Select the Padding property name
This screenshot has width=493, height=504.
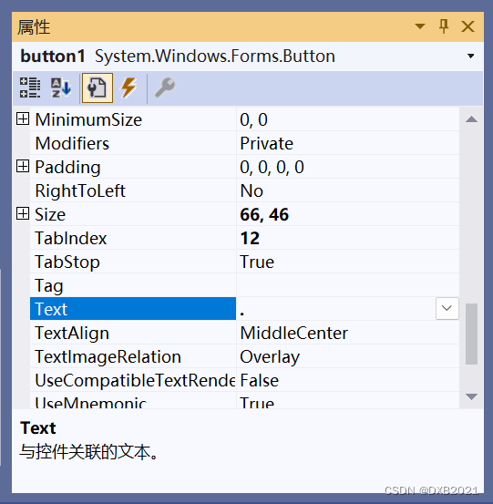point(67,167)
